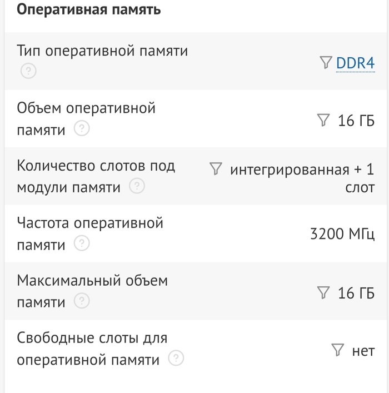Viewport: 389px width, 393px height.
Task: Click help icon for Количество слотов
Action: (x=136, y=186)
